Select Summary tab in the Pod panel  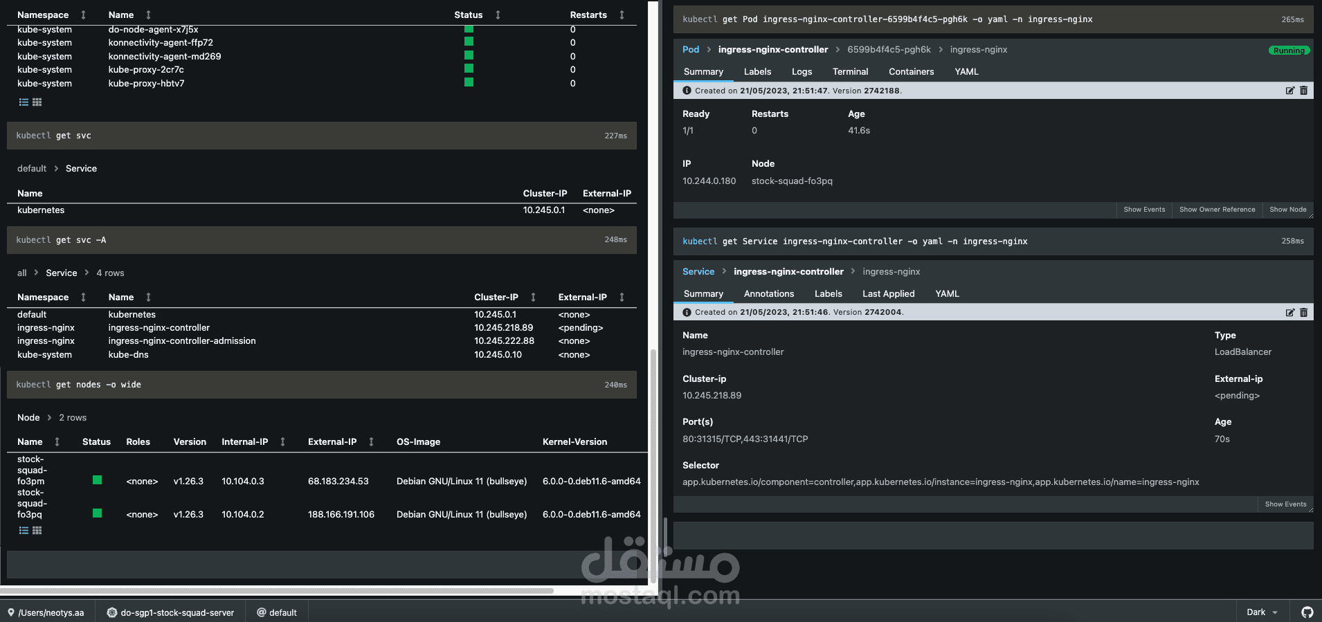click(x=703, y=71)
